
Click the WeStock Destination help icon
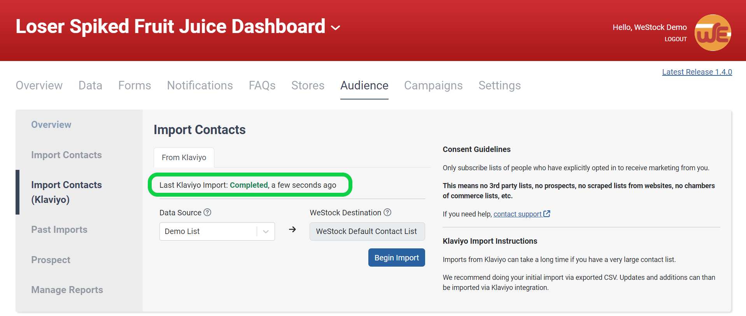click(387, 212)
